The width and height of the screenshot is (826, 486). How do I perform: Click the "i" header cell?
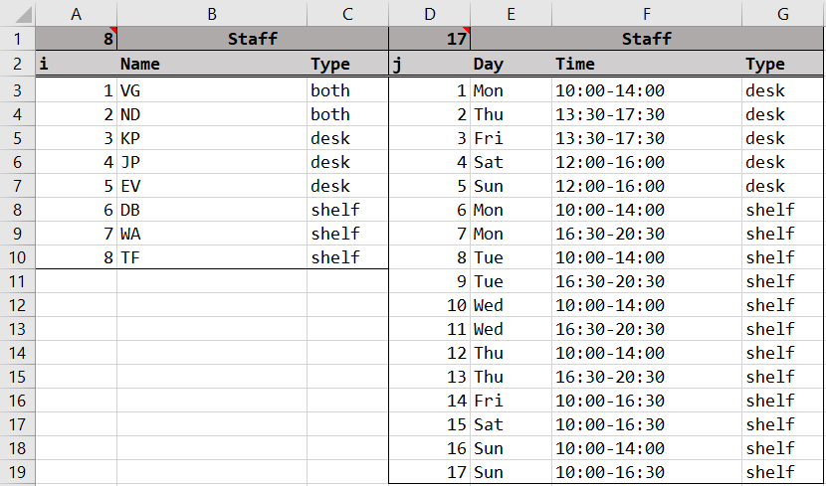tap(76, 65)
